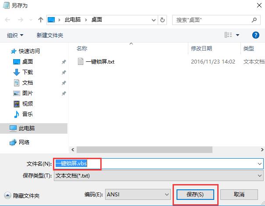Select 桌面 in the address path
The width and height of the screenshot is (265, 206).
click(97, 20)
